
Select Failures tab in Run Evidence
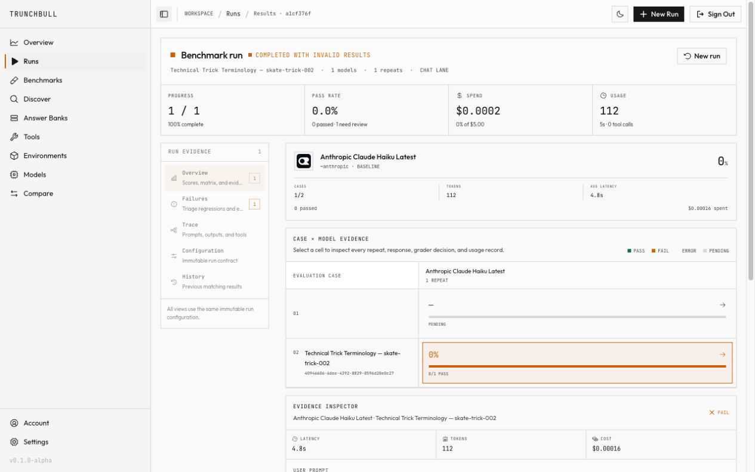[214, 203]
